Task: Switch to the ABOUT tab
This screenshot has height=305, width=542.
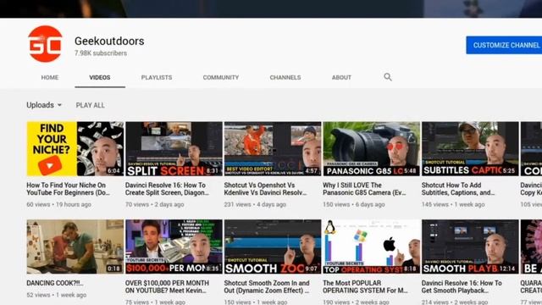Action: coord(341,77)
